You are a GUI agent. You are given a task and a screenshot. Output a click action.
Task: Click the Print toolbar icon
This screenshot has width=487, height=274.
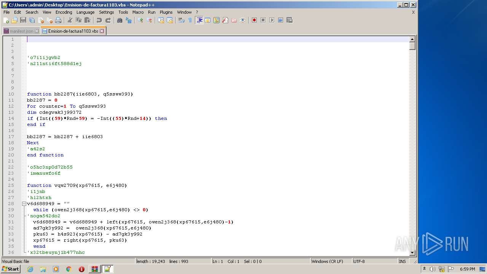pos(58,20)
